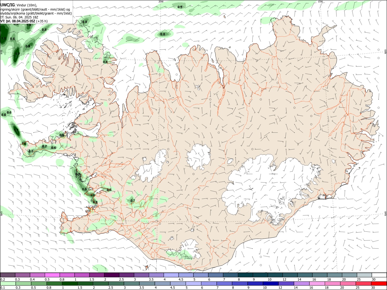Click the upper legend row swatch labeled 20
387x290 pixels.
(x=350, y=275)
